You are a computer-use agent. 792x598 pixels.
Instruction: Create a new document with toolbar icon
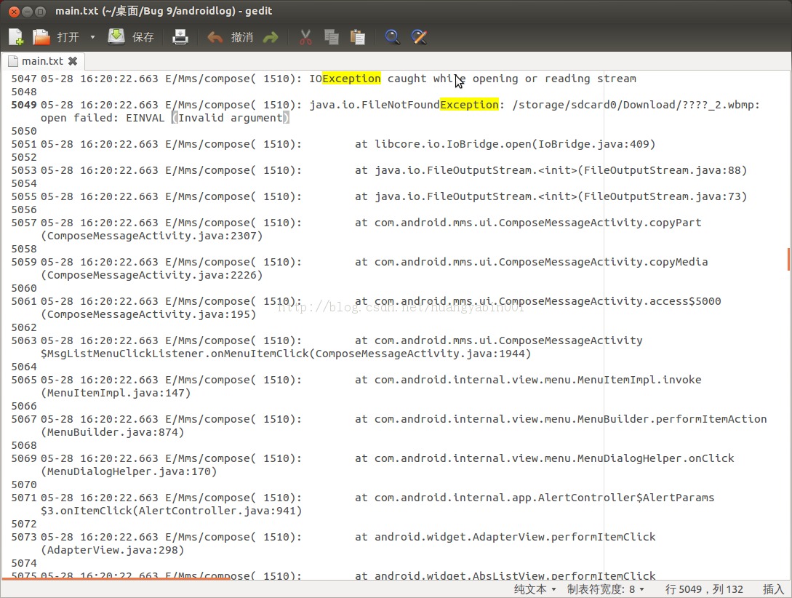[x=16, y=37]
